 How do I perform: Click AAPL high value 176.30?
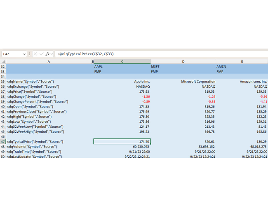point(122,117)
